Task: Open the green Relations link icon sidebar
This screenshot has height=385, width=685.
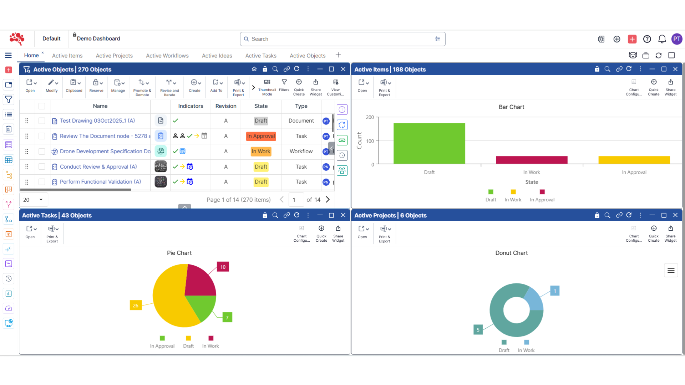Action: 342,140
